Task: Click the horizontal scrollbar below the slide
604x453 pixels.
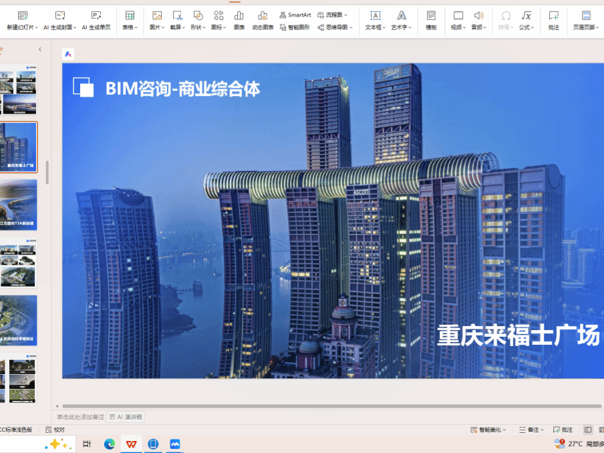Action: coord(331,406)
